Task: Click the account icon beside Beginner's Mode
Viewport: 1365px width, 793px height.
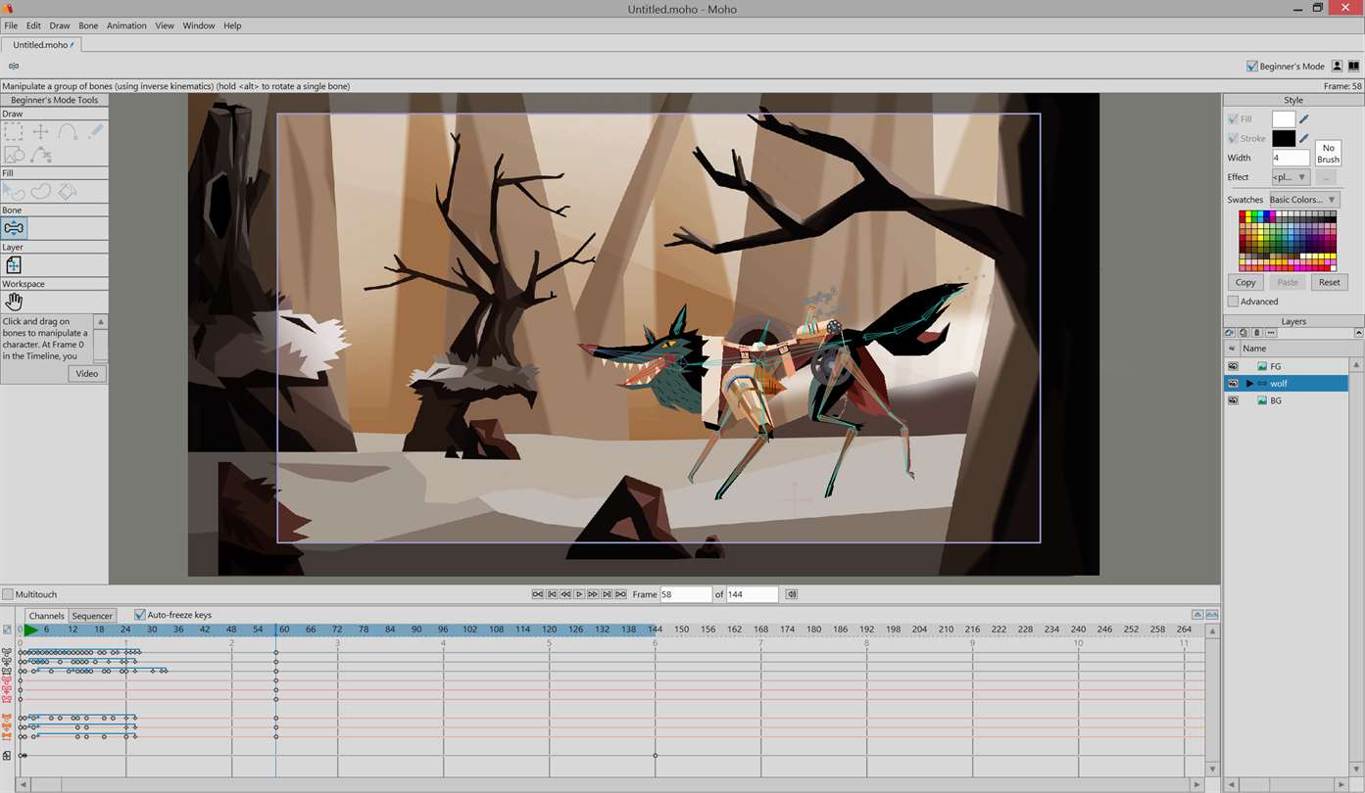Action: [1337, 66]
